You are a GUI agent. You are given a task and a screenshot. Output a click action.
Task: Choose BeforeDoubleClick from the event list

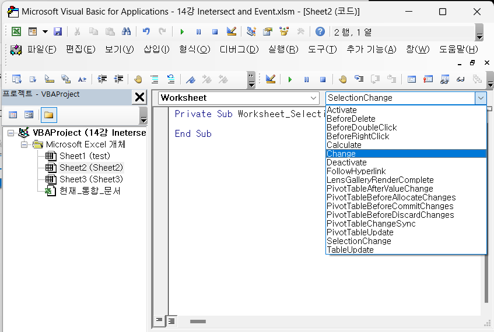tap(406, 128)
